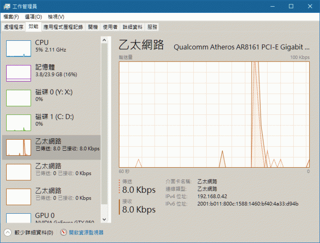Switch to the 詳細資料 tab

click(x=132, y=27)
